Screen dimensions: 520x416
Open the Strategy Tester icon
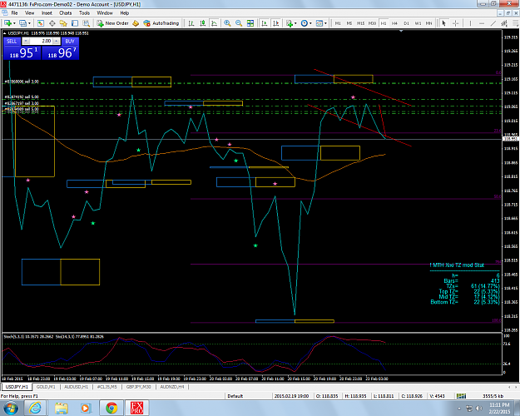87,23
